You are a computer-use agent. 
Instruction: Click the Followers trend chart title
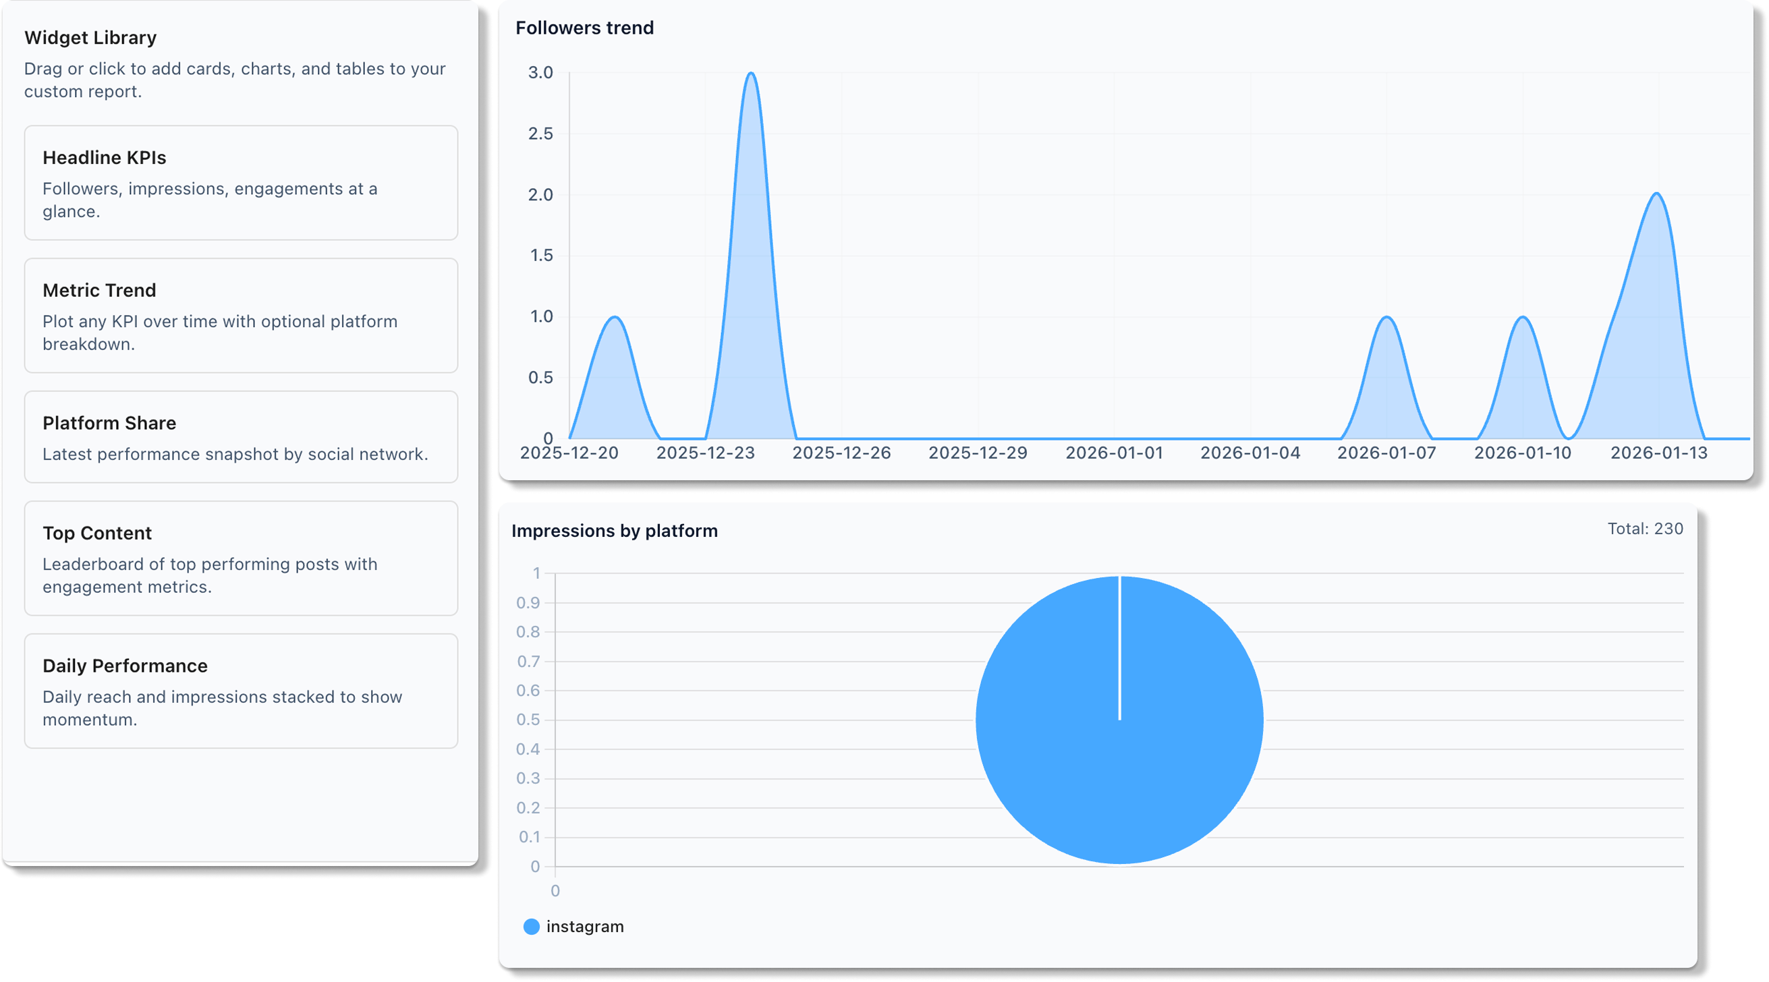tap(584, 28)
